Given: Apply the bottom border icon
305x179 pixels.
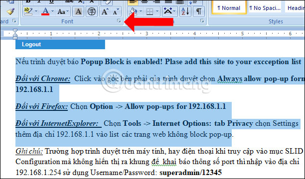Looking at the screenshot, I should coord(150,11).
